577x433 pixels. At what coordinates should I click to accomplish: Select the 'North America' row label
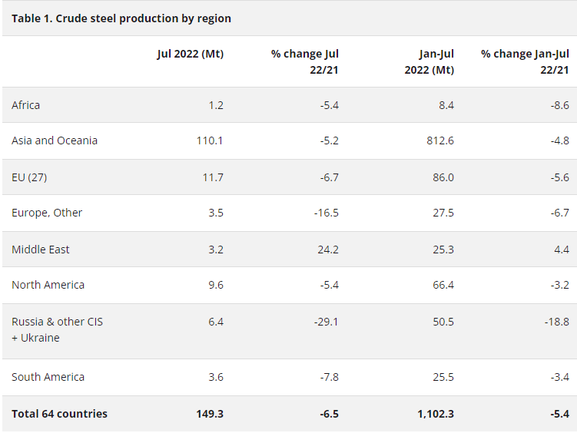tap(48, 285)
